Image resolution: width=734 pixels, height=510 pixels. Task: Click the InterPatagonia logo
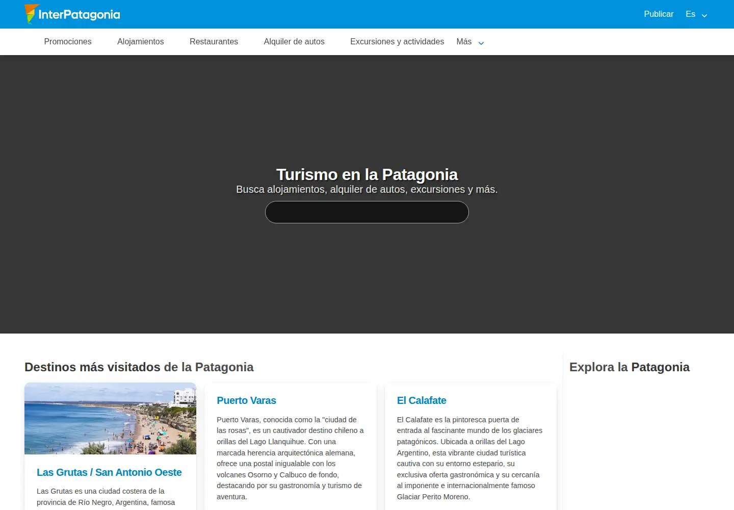coord(72,14)
